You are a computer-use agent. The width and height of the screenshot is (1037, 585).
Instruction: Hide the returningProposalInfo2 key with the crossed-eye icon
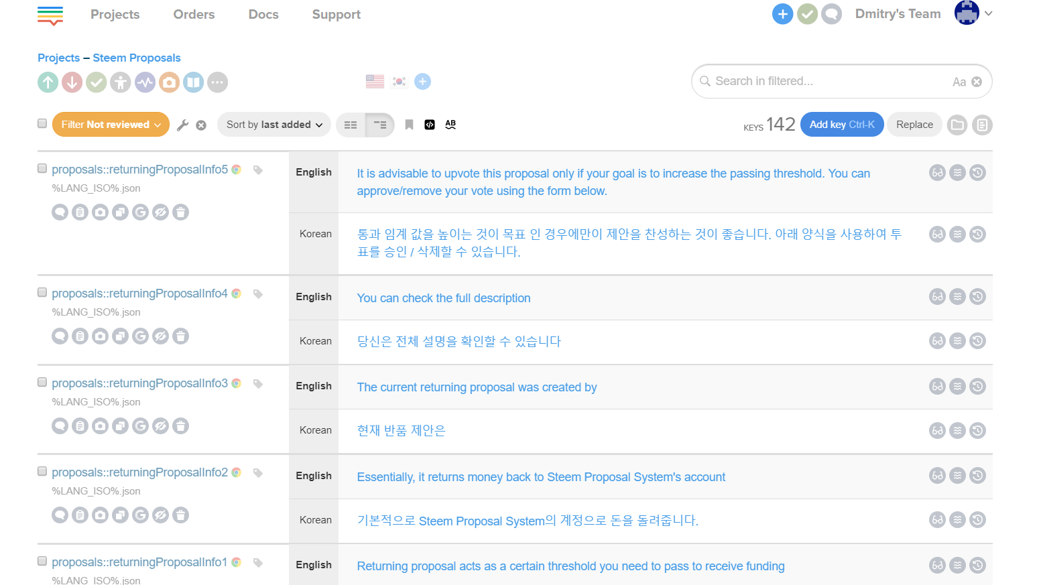[160, 515]
